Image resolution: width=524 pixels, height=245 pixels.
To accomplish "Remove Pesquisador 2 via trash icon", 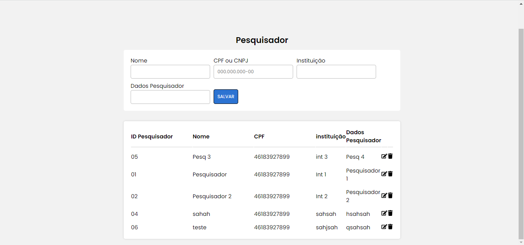I will pyautogui.click(x=390, y=195).
